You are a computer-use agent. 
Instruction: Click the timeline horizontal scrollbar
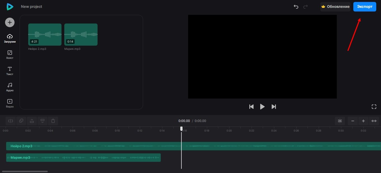pyautogui.click(x=25, y=171)
